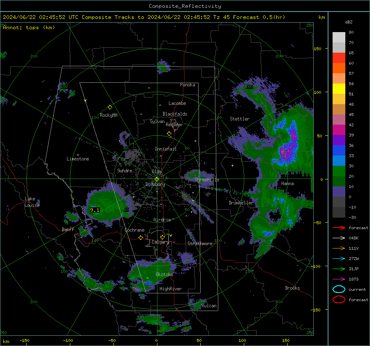Click yellow diamond marker near RockyMH
Viewport: 370px width, 346px height.
(110, 107)
